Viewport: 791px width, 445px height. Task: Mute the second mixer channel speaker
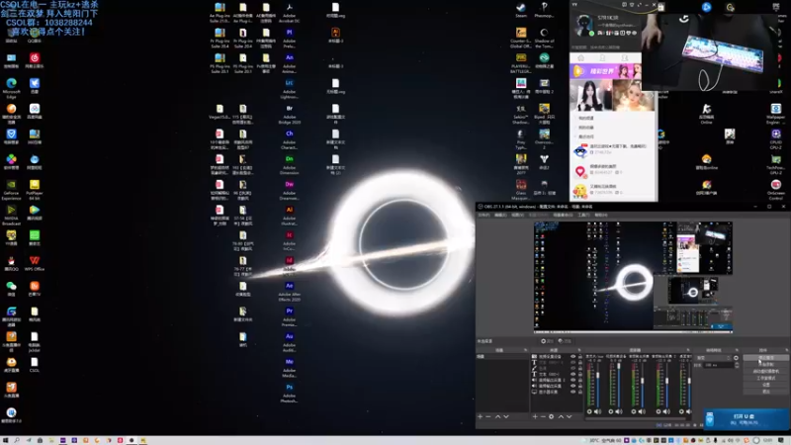(x=619, y=411)
